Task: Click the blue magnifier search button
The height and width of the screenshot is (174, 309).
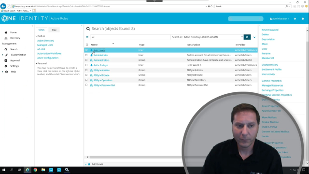Action: coord(247,37)
